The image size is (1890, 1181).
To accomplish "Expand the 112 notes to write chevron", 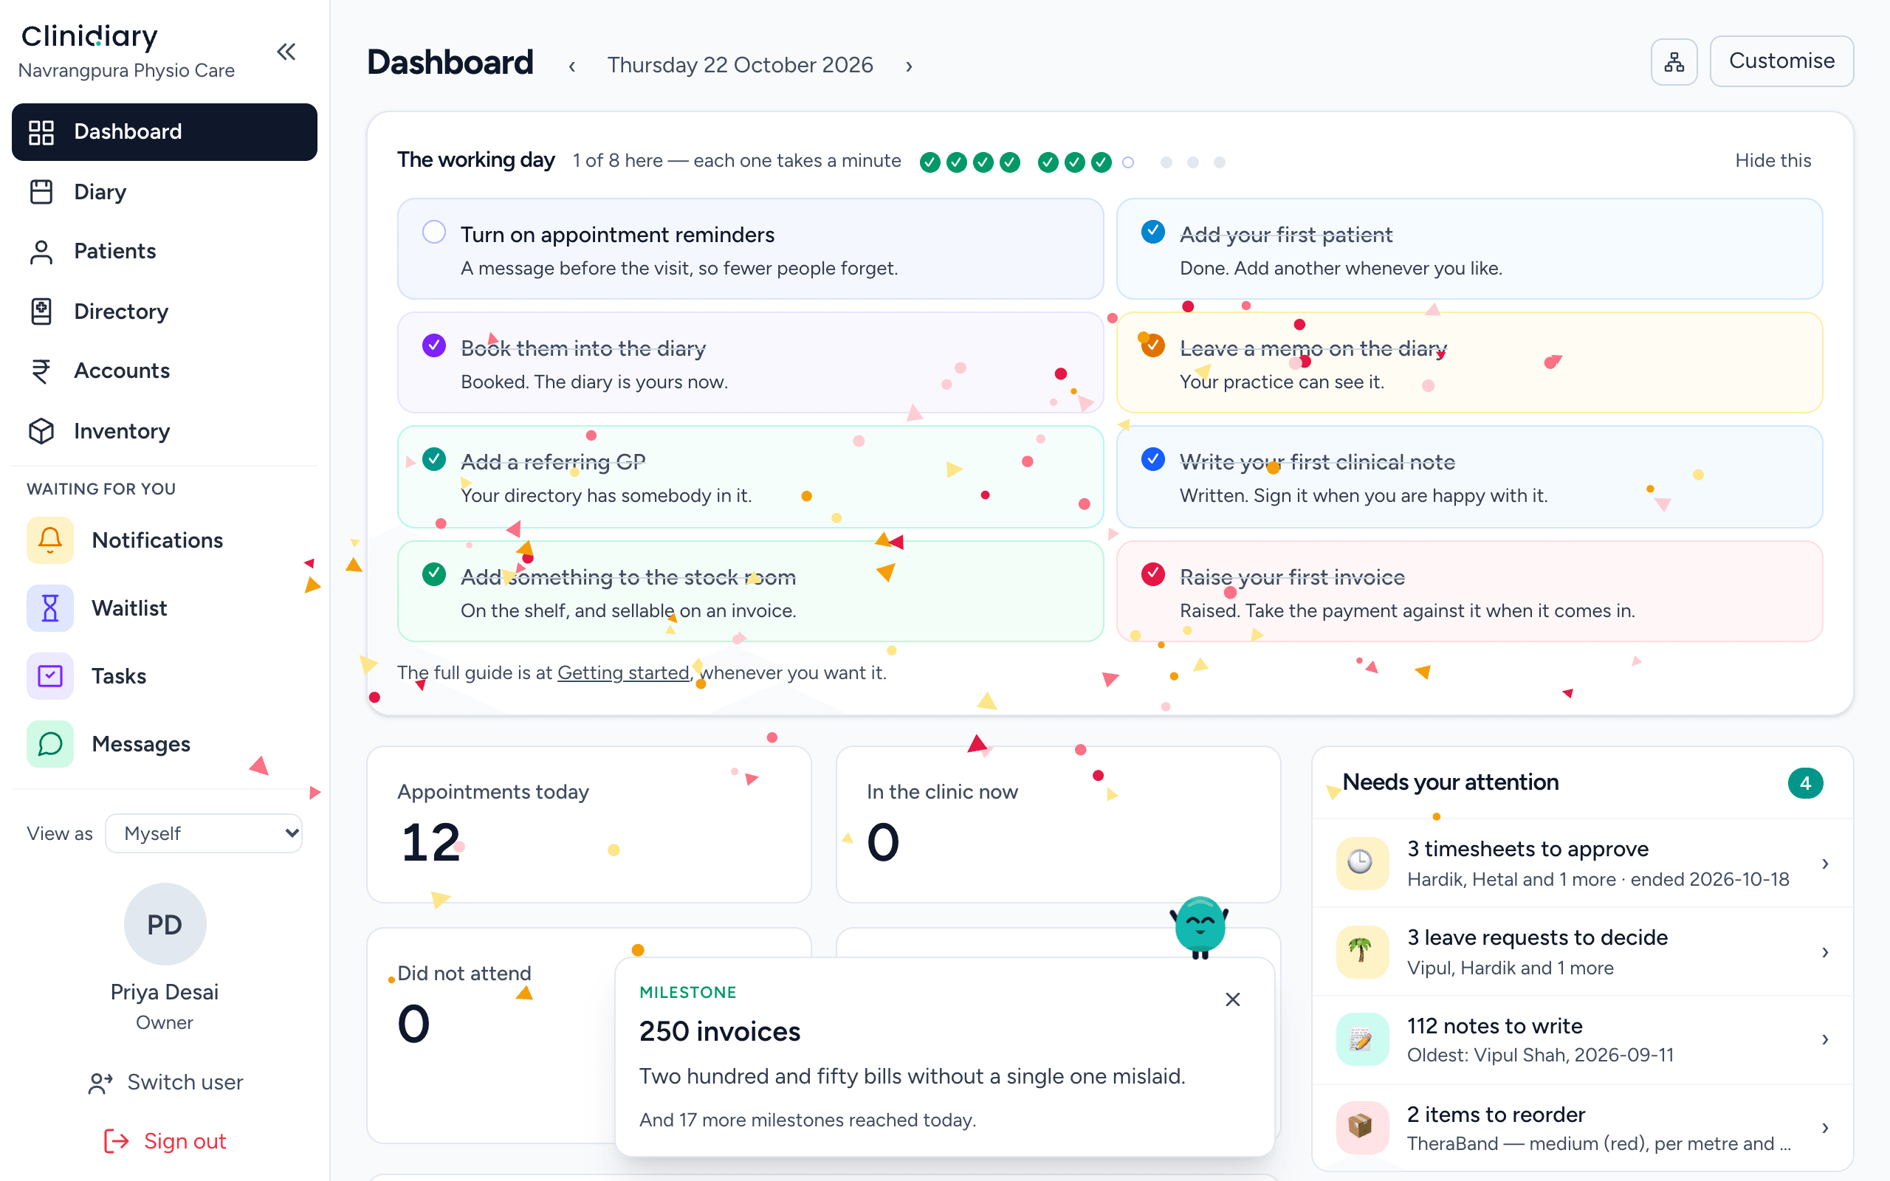I will point(1825,1039).
